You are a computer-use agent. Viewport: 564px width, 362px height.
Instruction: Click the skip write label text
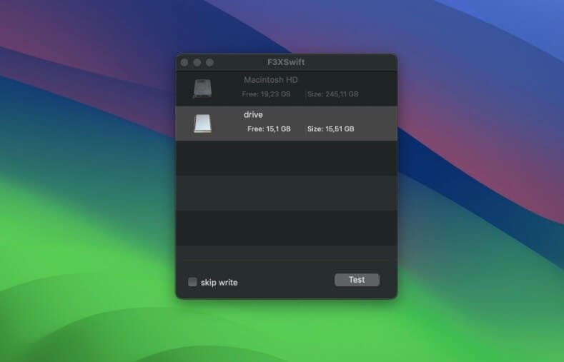219,283
